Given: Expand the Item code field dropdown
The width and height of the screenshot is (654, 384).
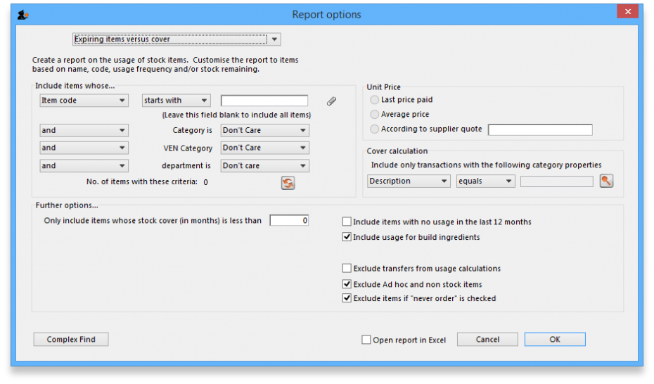Looking at the screenshot, I should [84, 101].
